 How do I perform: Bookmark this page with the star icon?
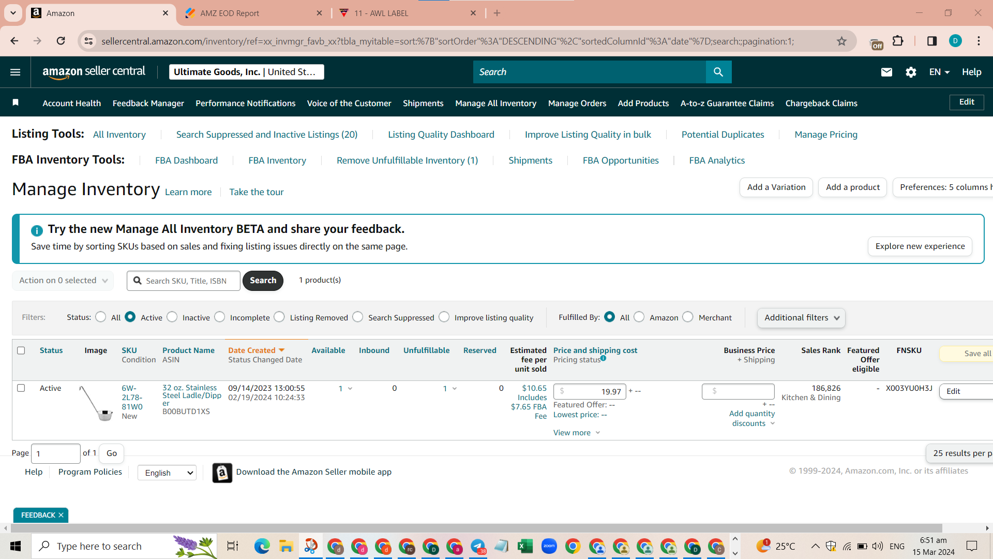[842, 41]
